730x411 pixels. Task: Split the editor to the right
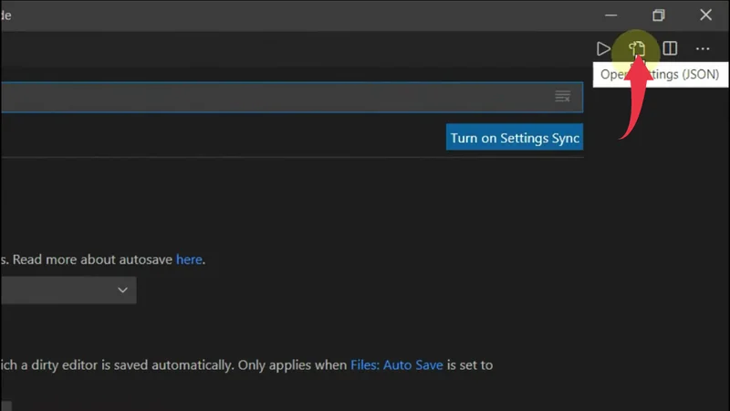(x=670, y=48)
